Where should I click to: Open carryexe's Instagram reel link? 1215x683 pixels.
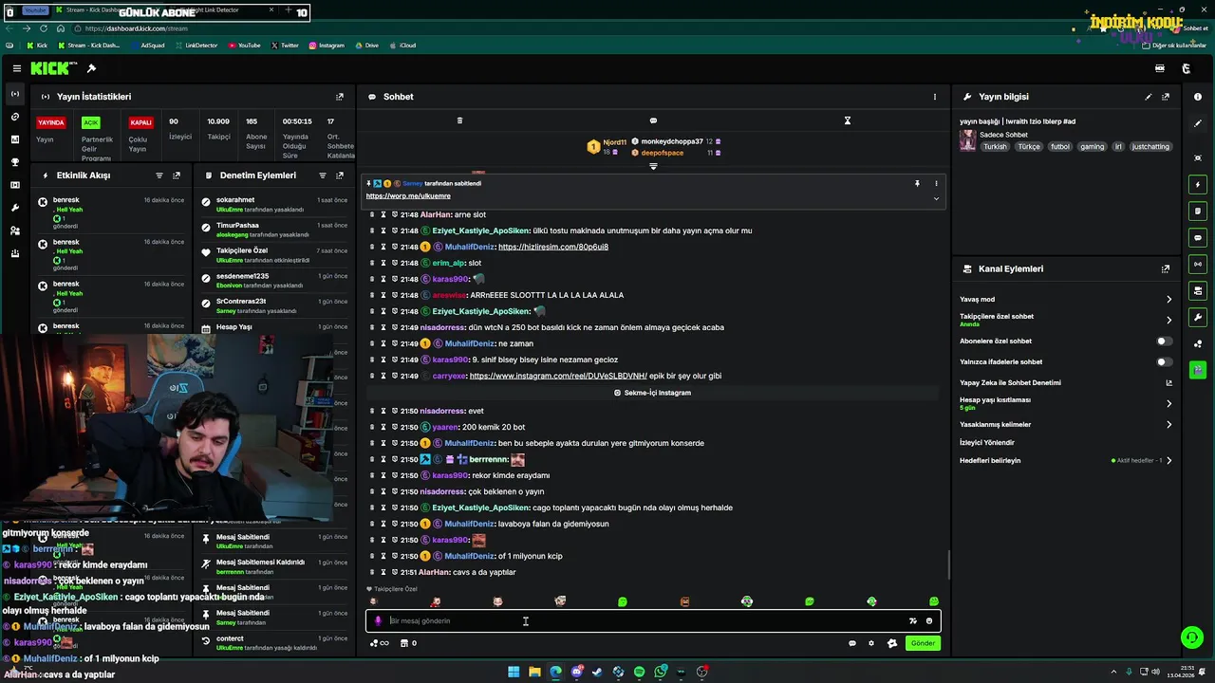[x=558, y=376]
